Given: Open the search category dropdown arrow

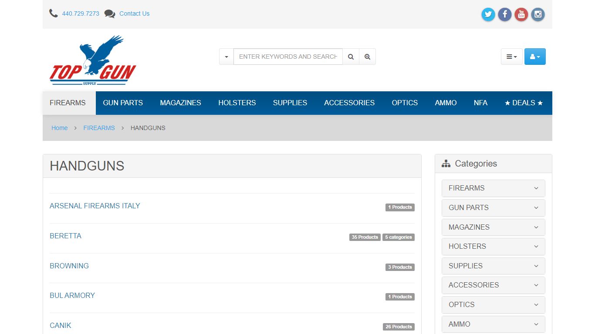Looking at the screenshot, I should (227, 57).
